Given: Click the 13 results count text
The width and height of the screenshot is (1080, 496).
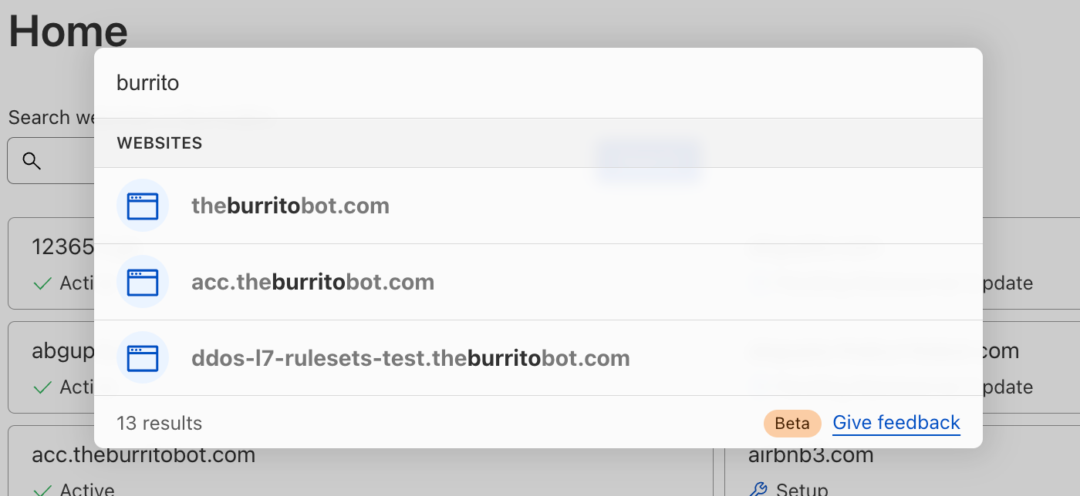Looking at the screenshot, I should pos(159,423).
